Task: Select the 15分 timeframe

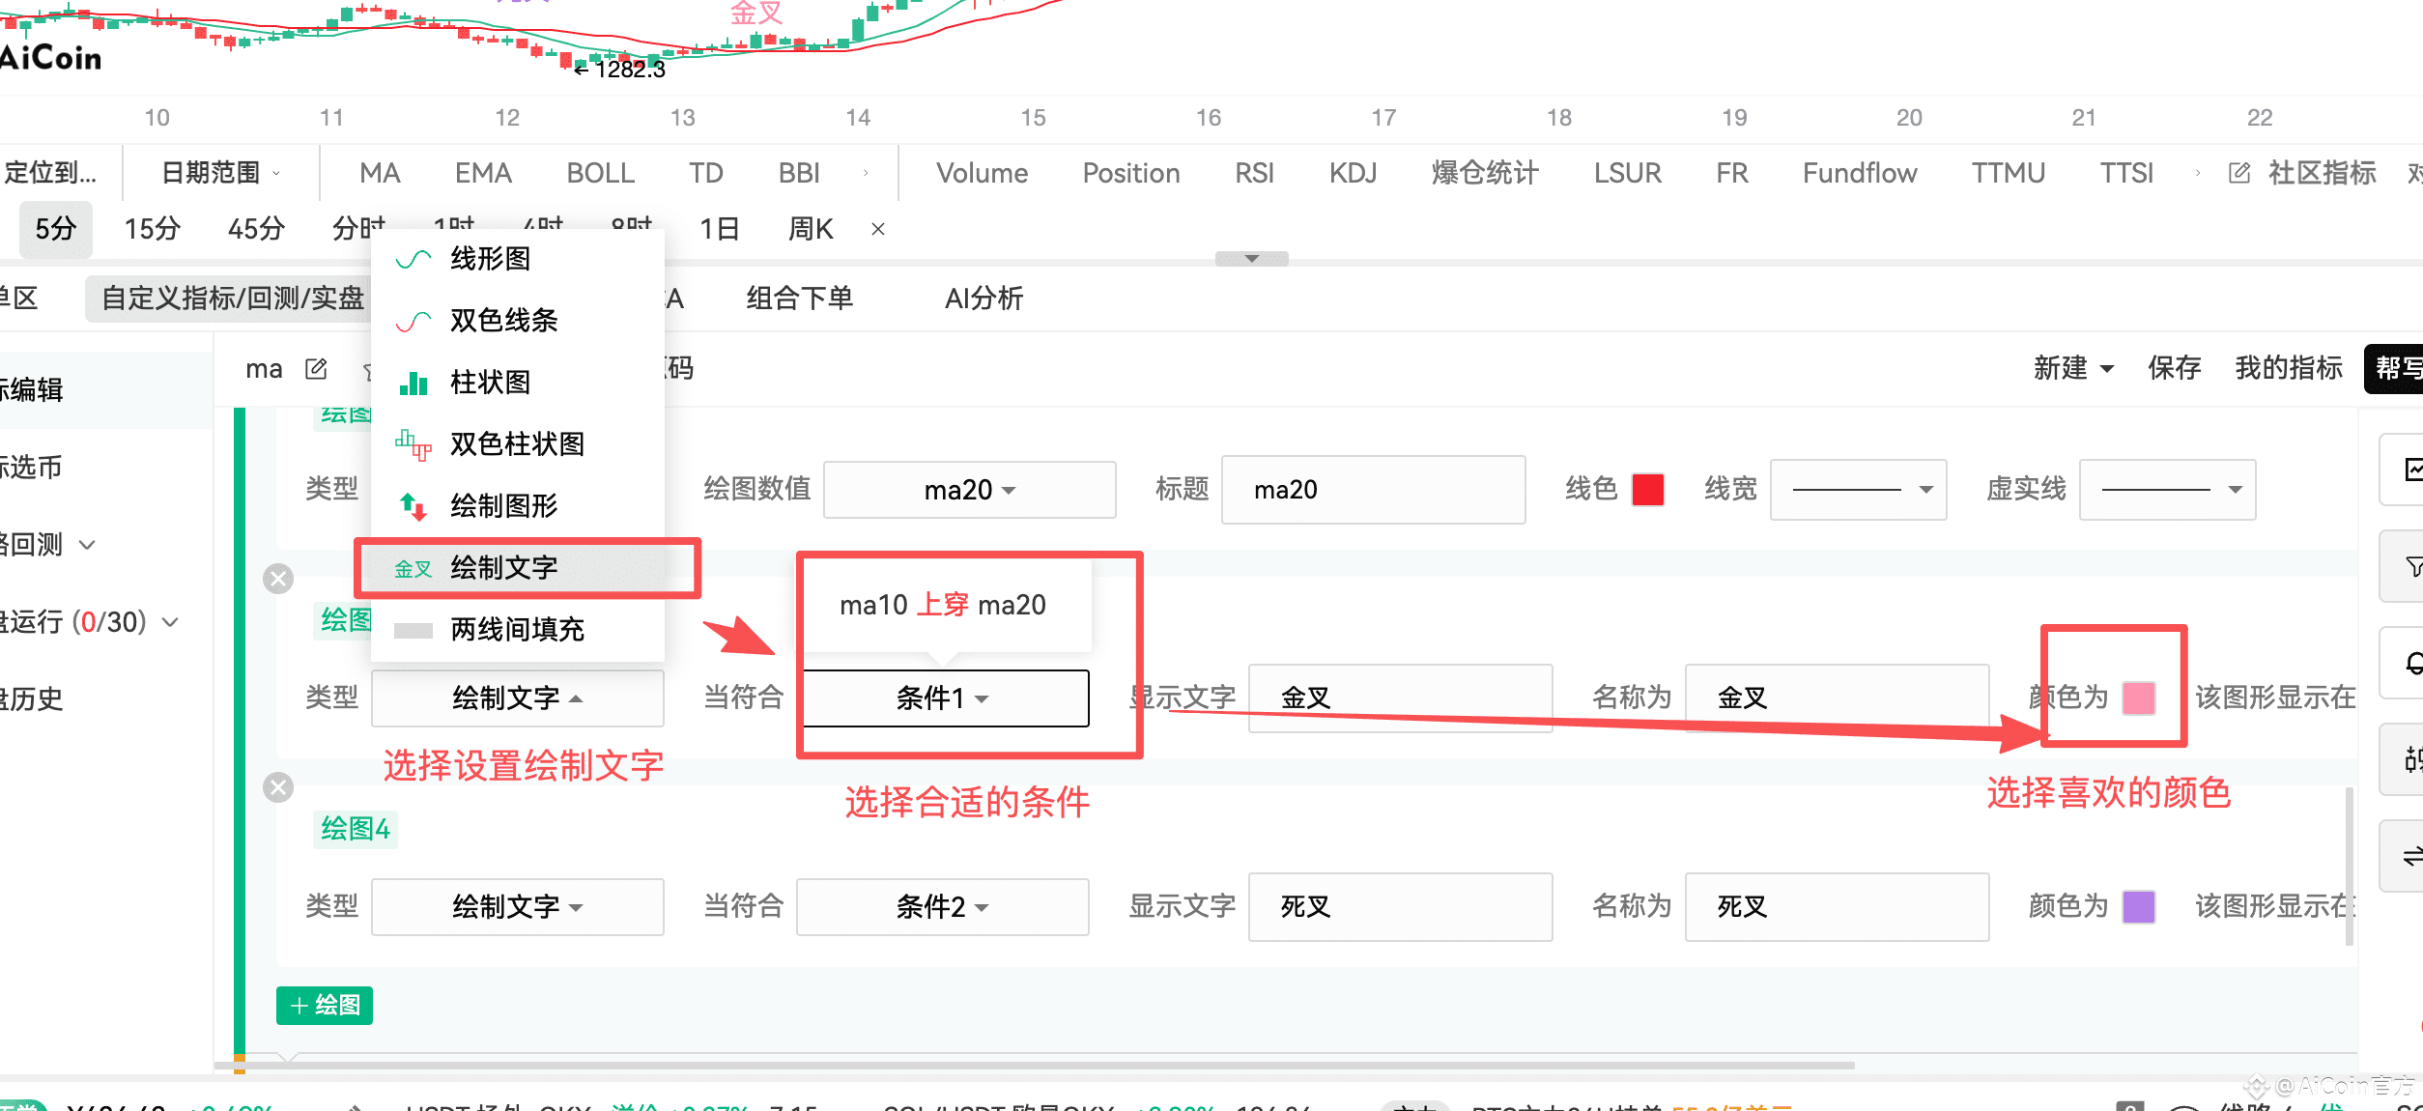Action: pyautogui.click(x=152, y=229)
